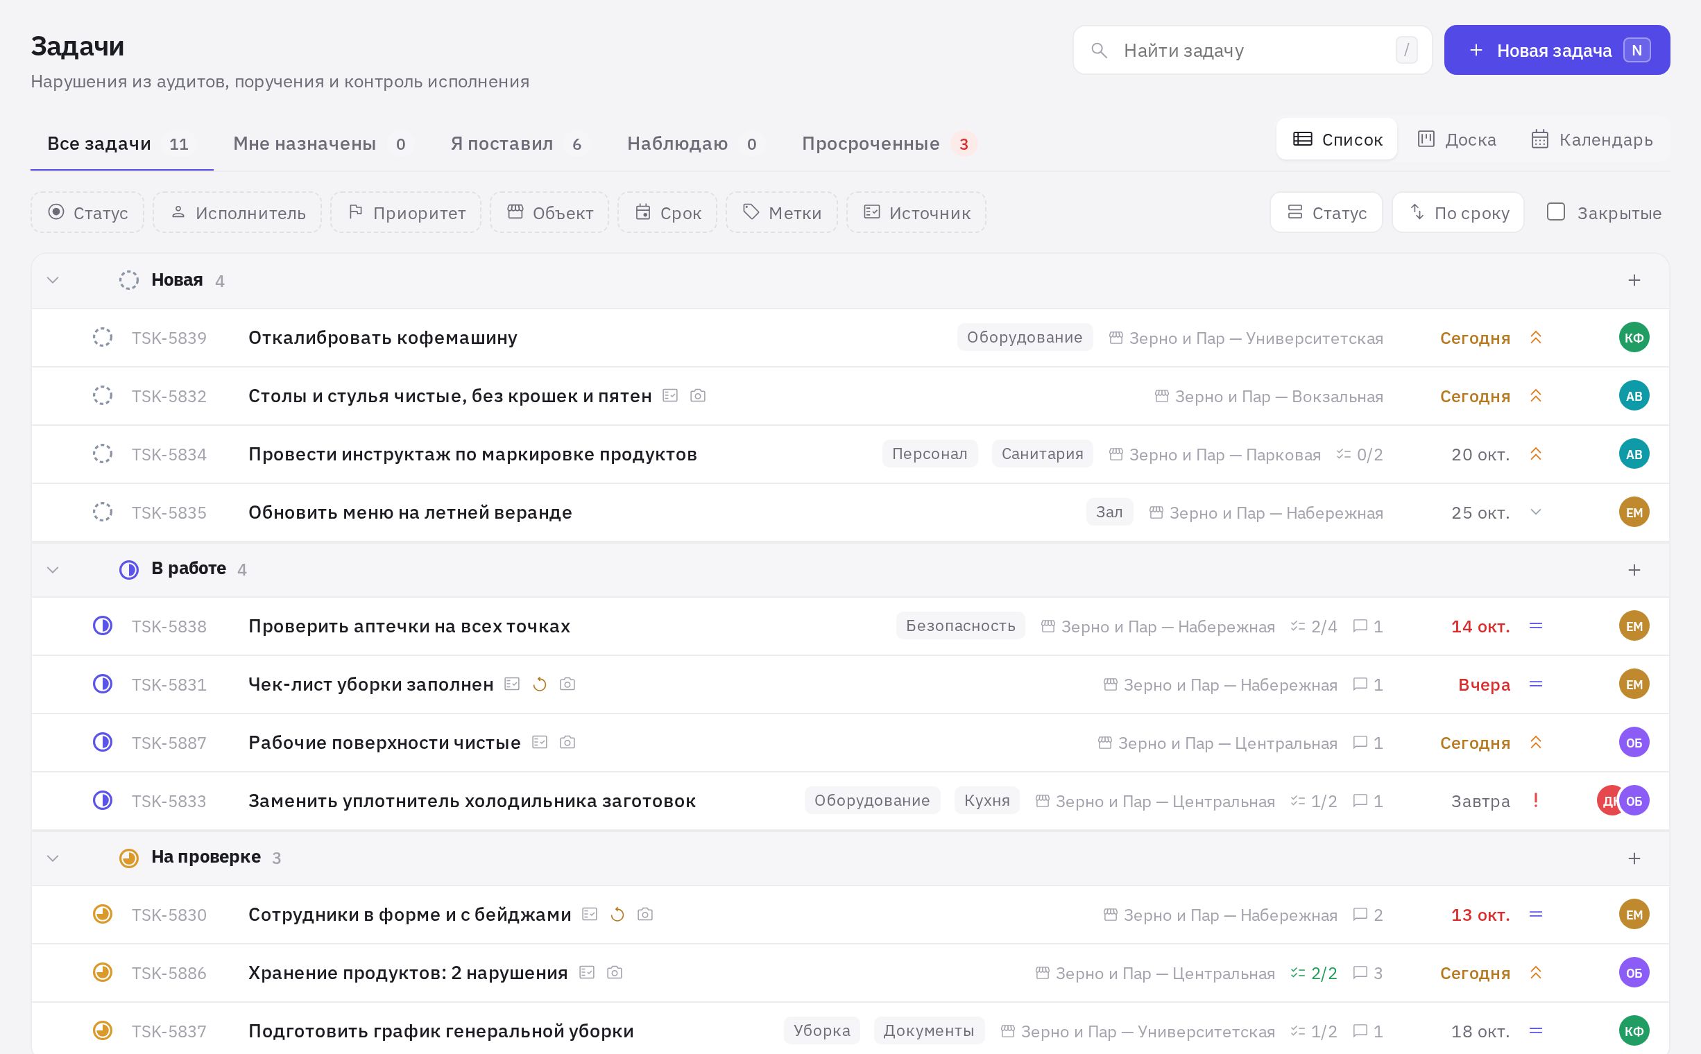
Task: Click the checklist 2/4 indicator on TSK-5838
Action: pos(1313,627)
